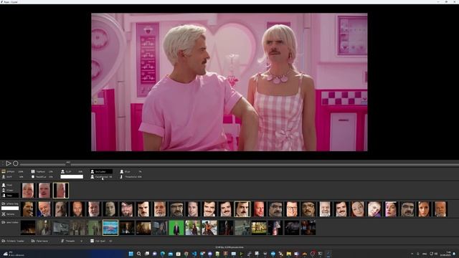Viewport: 459px width, 258px height.
Task: Select the outlined mustached source face thumbnail
Action: (242, 209)
